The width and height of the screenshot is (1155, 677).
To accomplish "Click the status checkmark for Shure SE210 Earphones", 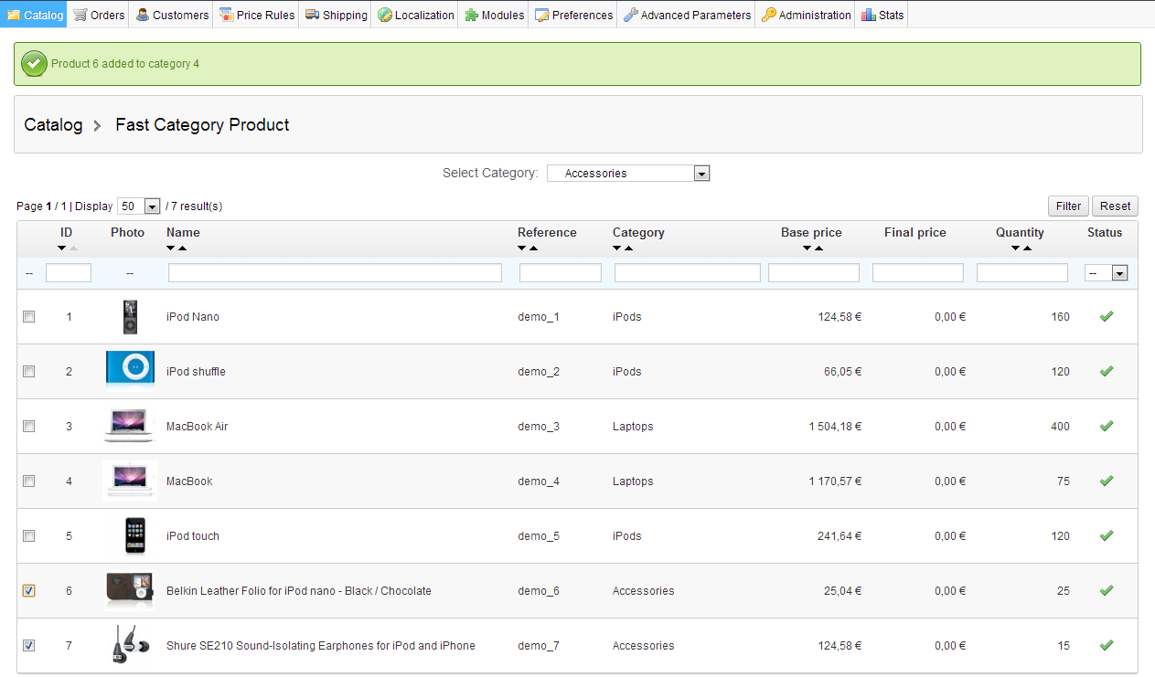I will [1106, 645].
